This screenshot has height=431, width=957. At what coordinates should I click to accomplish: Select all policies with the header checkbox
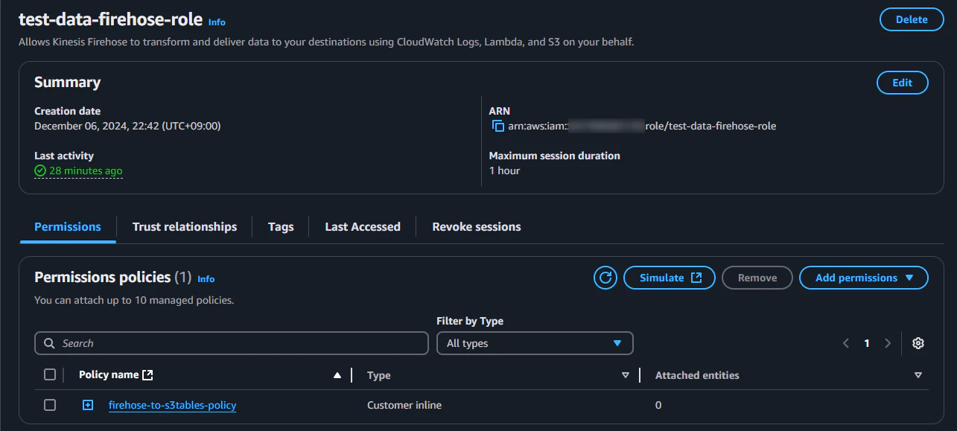point(50,374)
